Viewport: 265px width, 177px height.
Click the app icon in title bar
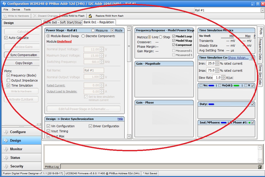coord(4,4)
